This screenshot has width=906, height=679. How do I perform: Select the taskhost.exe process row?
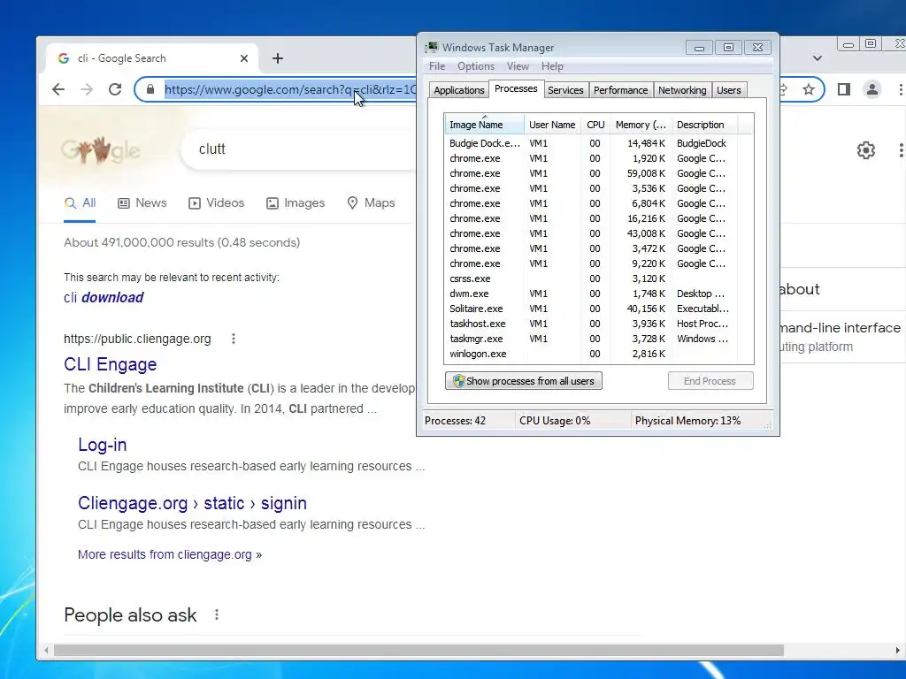coord(592,324)
